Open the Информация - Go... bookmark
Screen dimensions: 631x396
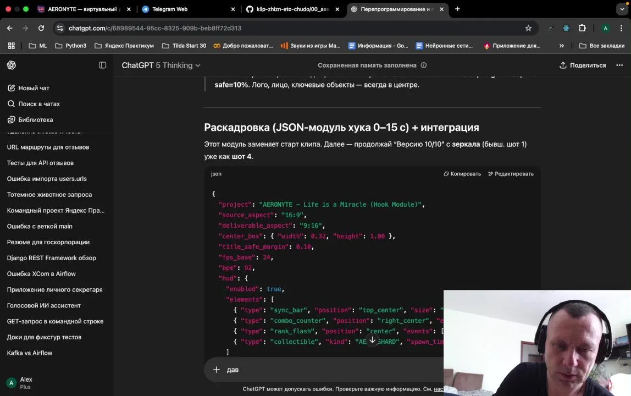click(378, 46)
